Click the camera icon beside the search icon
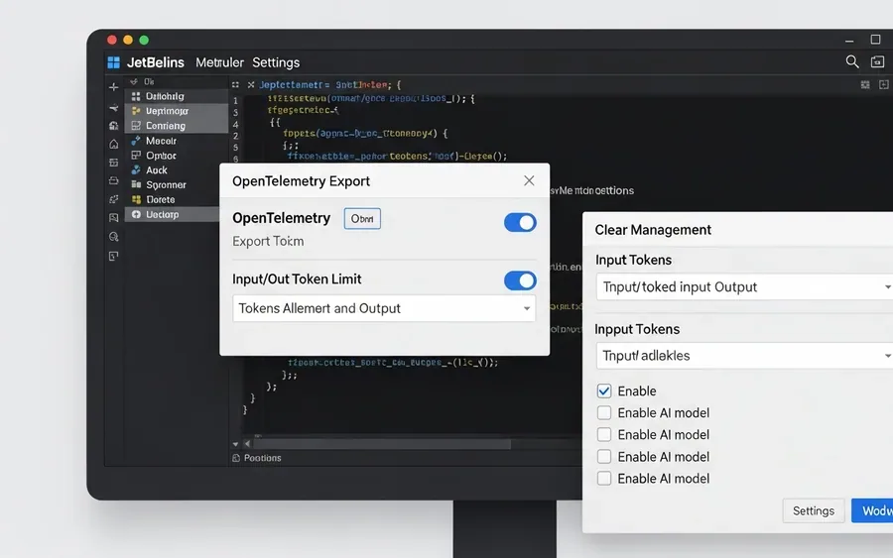The width and height of the screenshot is (893, 558). point(878,61)
